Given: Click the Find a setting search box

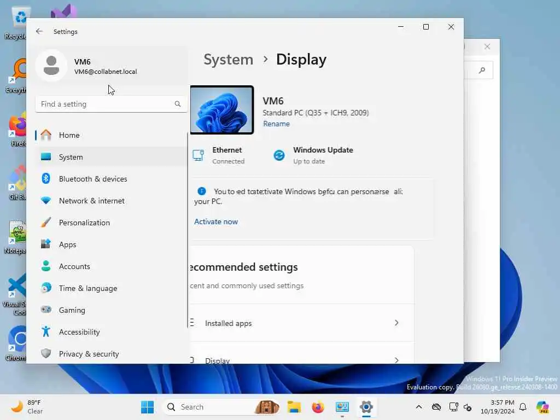Looking at the screenshot, I should point(111,104).
